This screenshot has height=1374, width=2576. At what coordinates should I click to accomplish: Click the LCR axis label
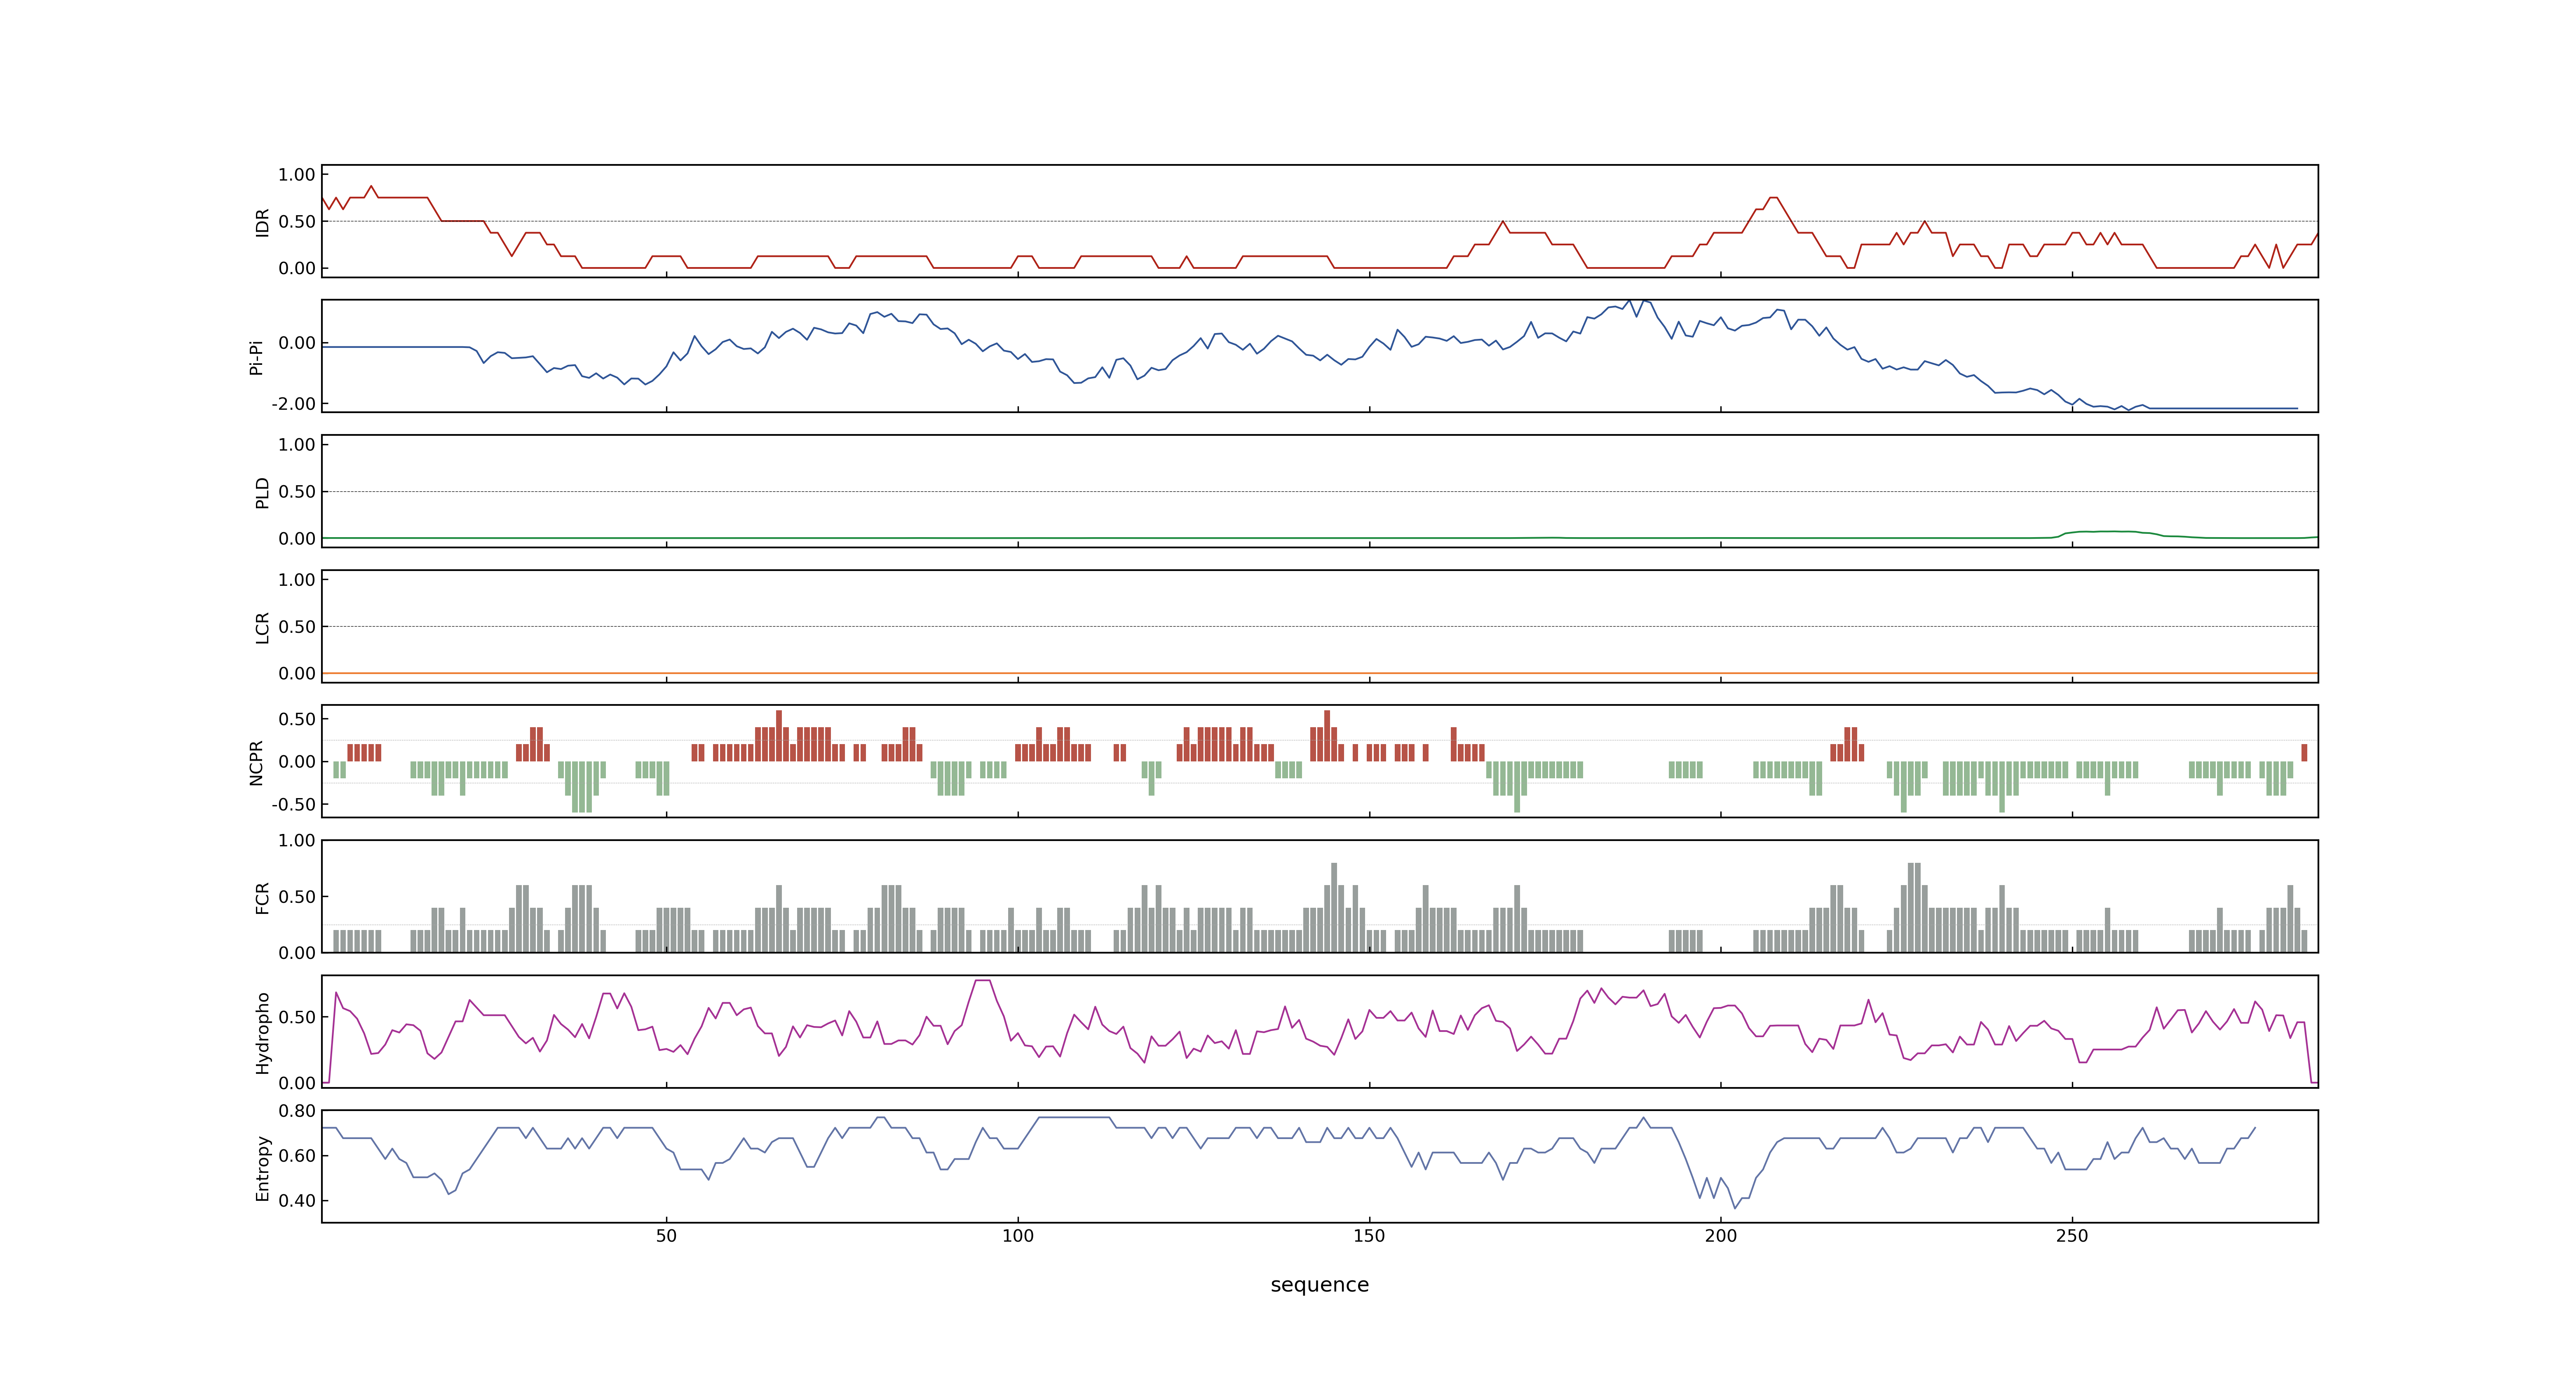click(x=263, y=628)
